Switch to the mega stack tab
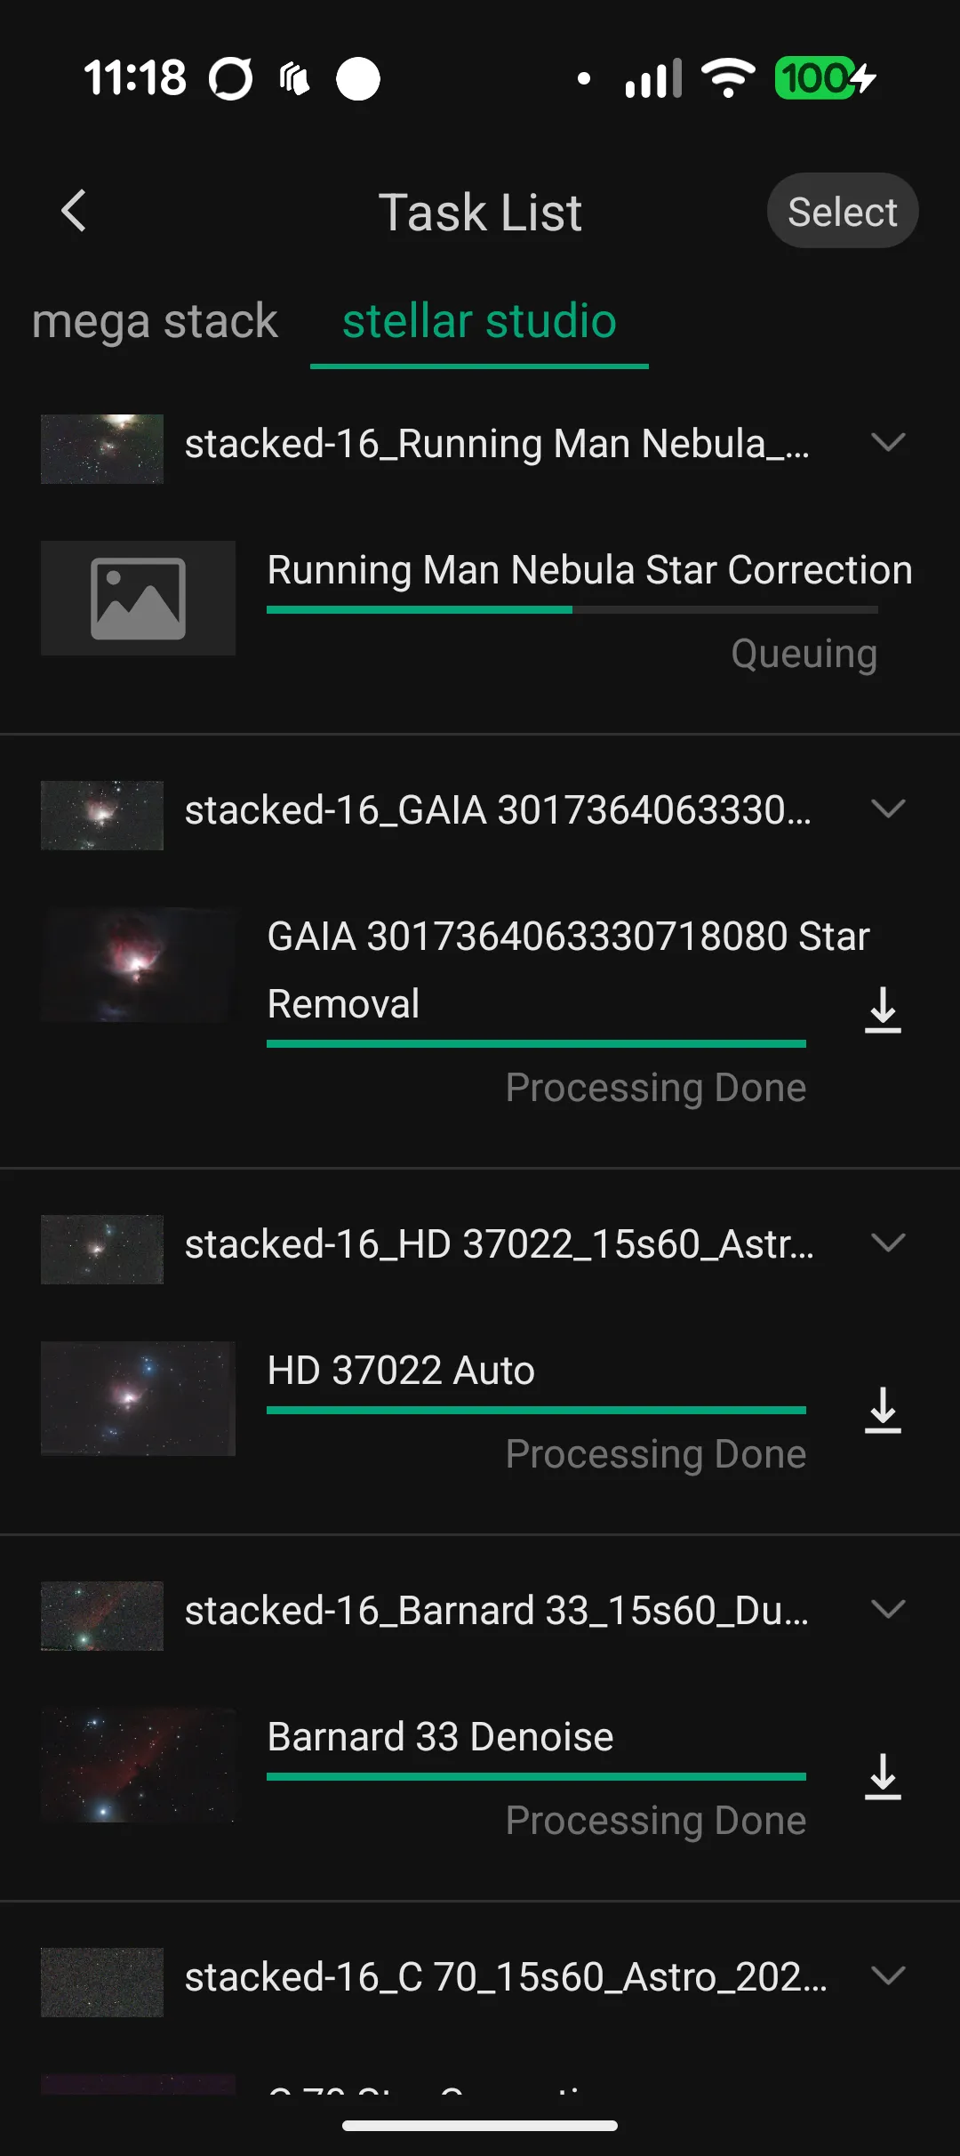960x2156 pixels. tap(155, 321)
